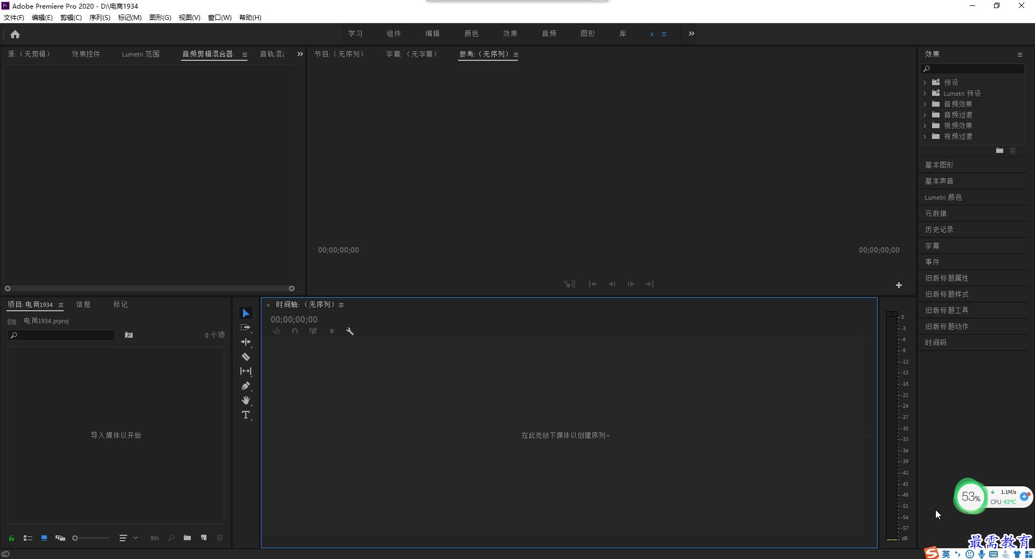Open the 序列(S) menu
Viewport: 1035px width, 559px height.
pyautogui.click(x=100, y=17)
